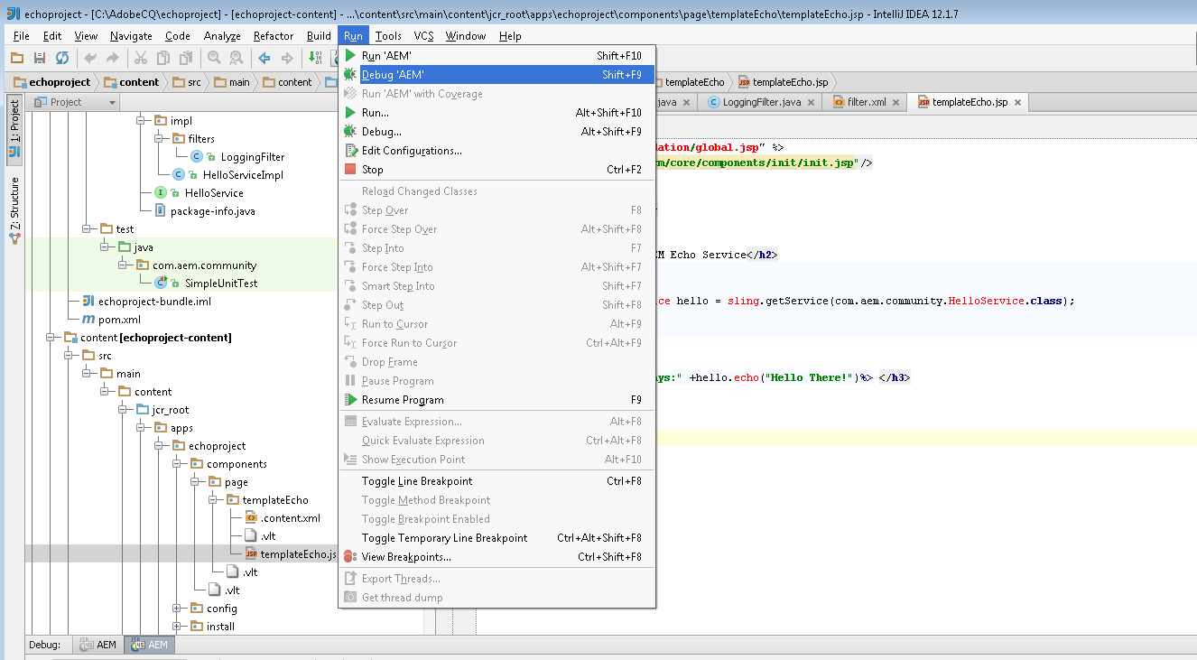Click the Replace toolbar icon
This screenshot has width=1197, height=660.
[237, 58]
